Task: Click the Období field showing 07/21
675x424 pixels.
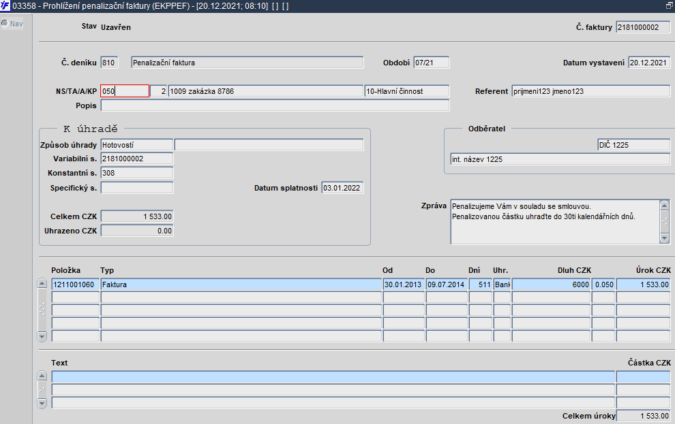Action: 432,63
